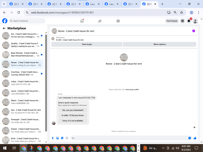Open a new browser tab
Screen dimensions: 203x152
[162, 4]
